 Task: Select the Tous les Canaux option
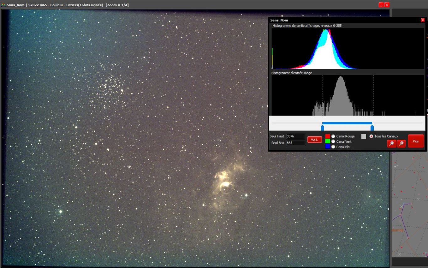point(372,137)
